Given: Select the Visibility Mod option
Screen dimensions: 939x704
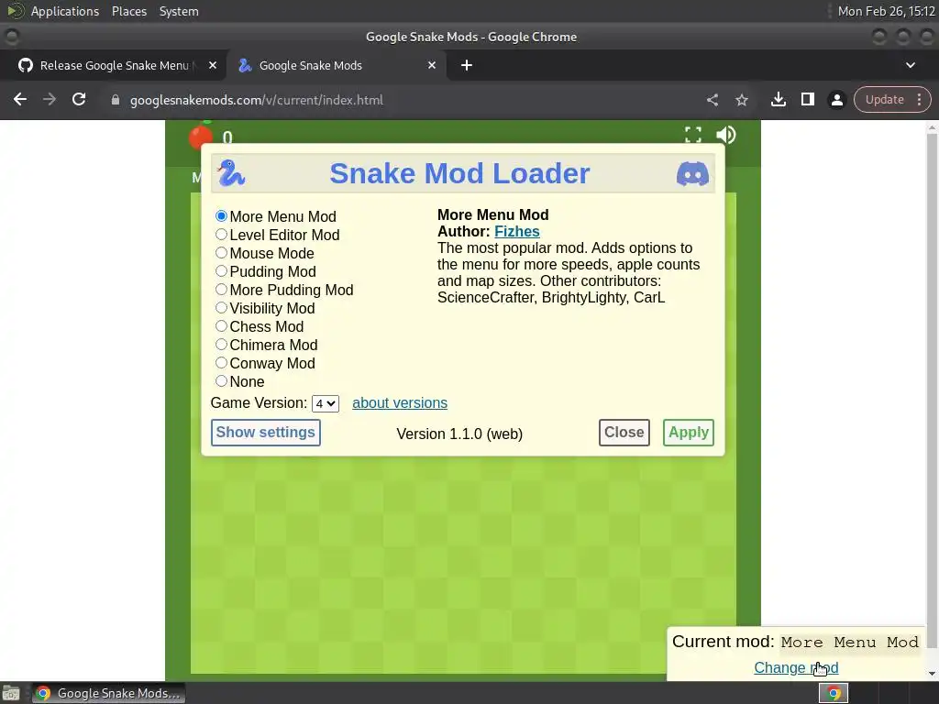Looking at the screenshot, I should 221,308.
